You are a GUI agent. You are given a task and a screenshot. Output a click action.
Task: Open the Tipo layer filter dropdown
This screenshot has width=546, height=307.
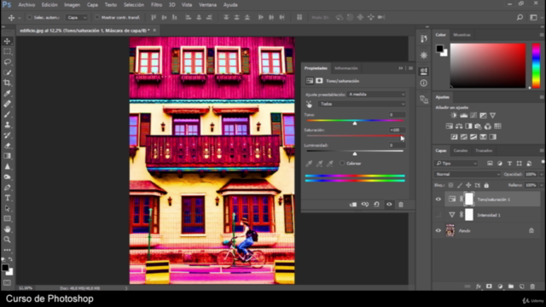[x=456, y=163]
